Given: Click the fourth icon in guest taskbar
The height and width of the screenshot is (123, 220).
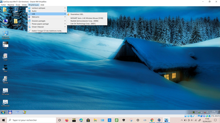Looking at the screenshot, I should tap(24, 112).
